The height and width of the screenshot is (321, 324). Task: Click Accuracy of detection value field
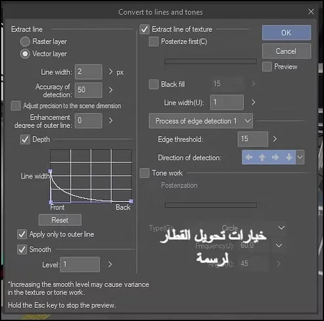tap(89, 90)
